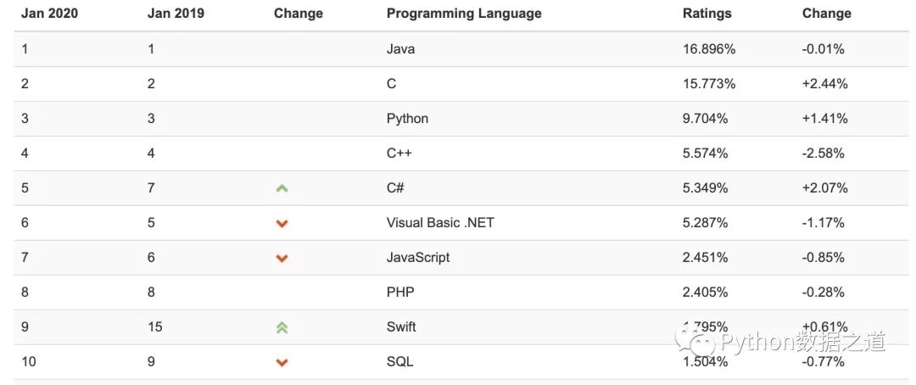
Task: Click the +2.44% change for C
Action: pyautogui.click(x=825, y=84)
